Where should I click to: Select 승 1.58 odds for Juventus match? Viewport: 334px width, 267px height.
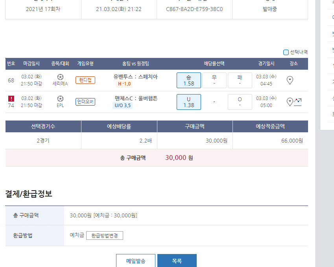click(x=189, y=80)
